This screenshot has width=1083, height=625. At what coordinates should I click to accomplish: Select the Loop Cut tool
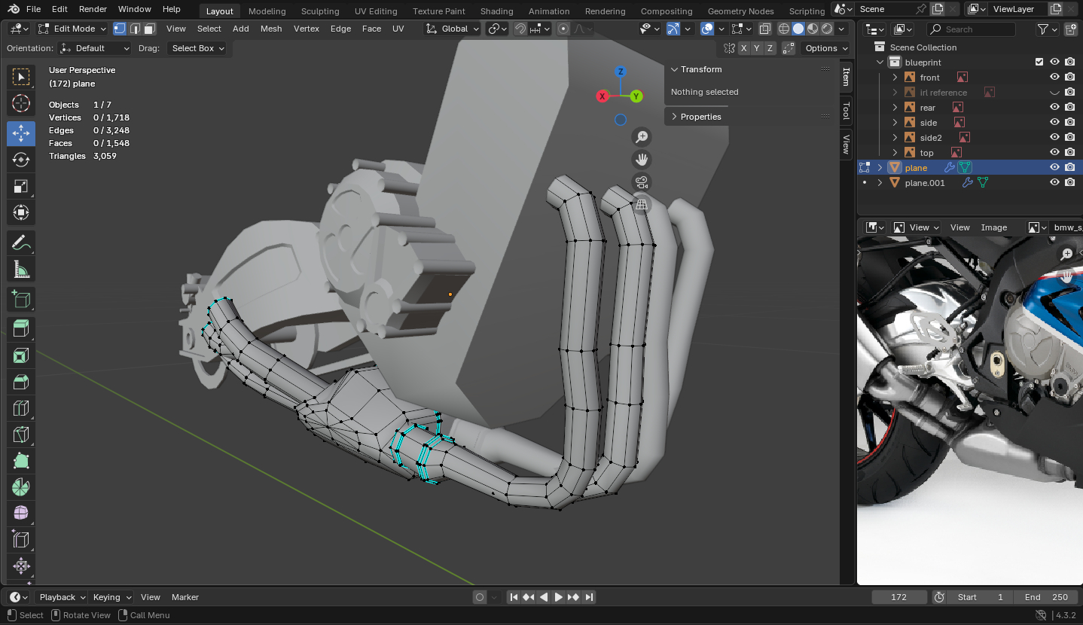(21, 408)
